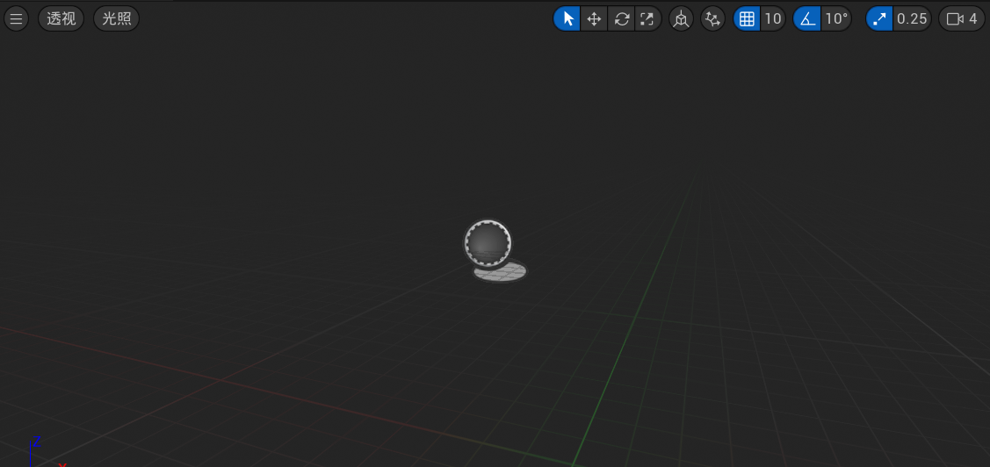
Task: Open the 光照 view mode dropdown
Action: point(116,19)
